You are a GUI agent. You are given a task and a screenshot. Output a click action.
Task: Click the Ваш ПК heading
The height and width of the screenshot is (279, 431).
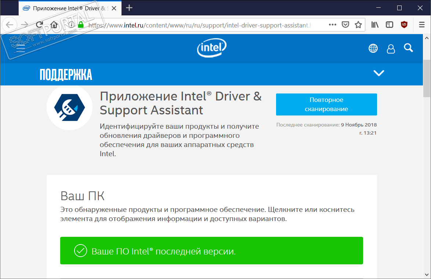82,196
